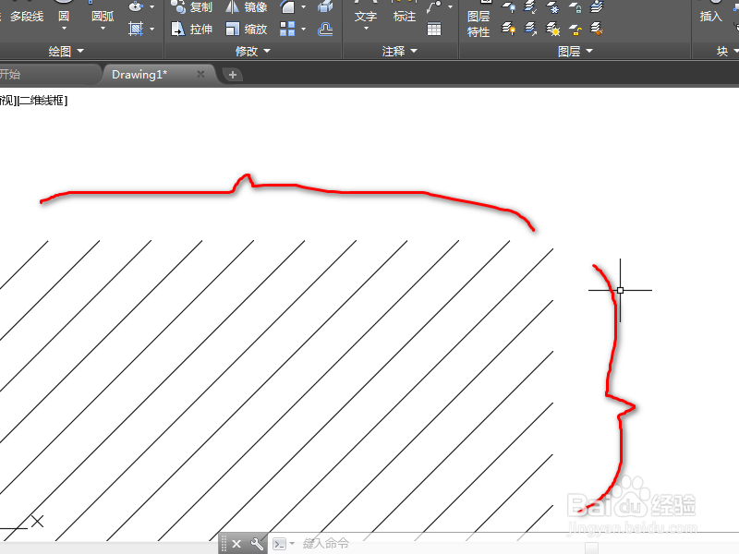Open the Arc (圆弧) dropdown arrow
Screen dimensions: 739x554
[103, 29]
